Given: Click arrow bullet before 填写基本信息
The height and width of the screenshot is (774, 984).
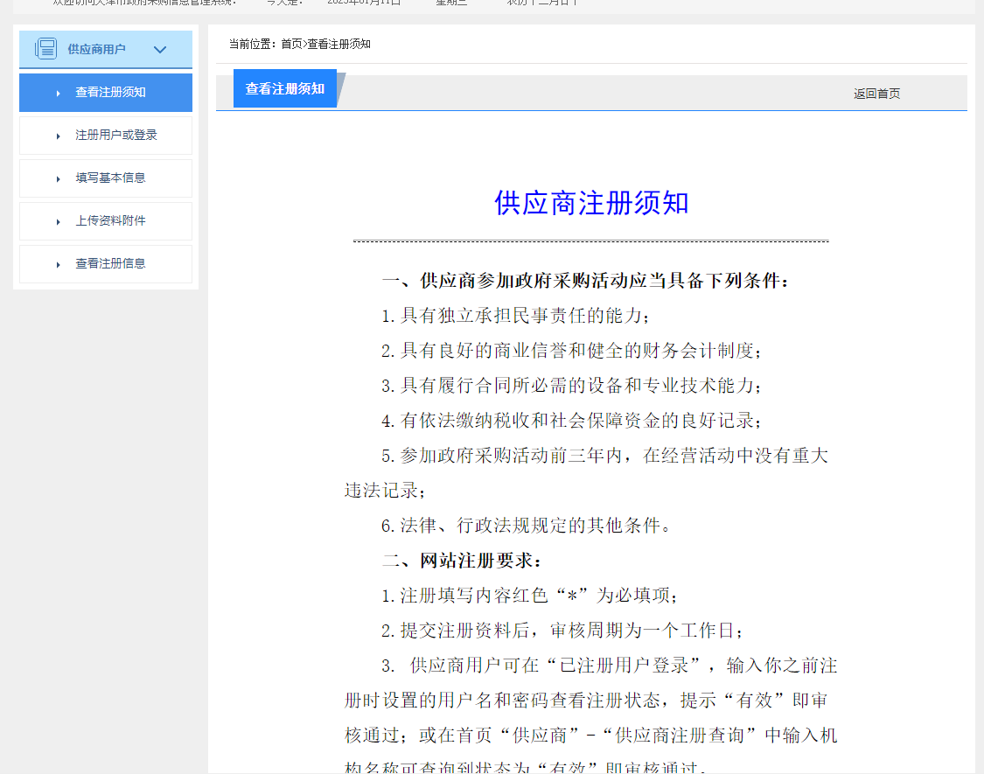Looking at the screenshot, I should (58, 179).
